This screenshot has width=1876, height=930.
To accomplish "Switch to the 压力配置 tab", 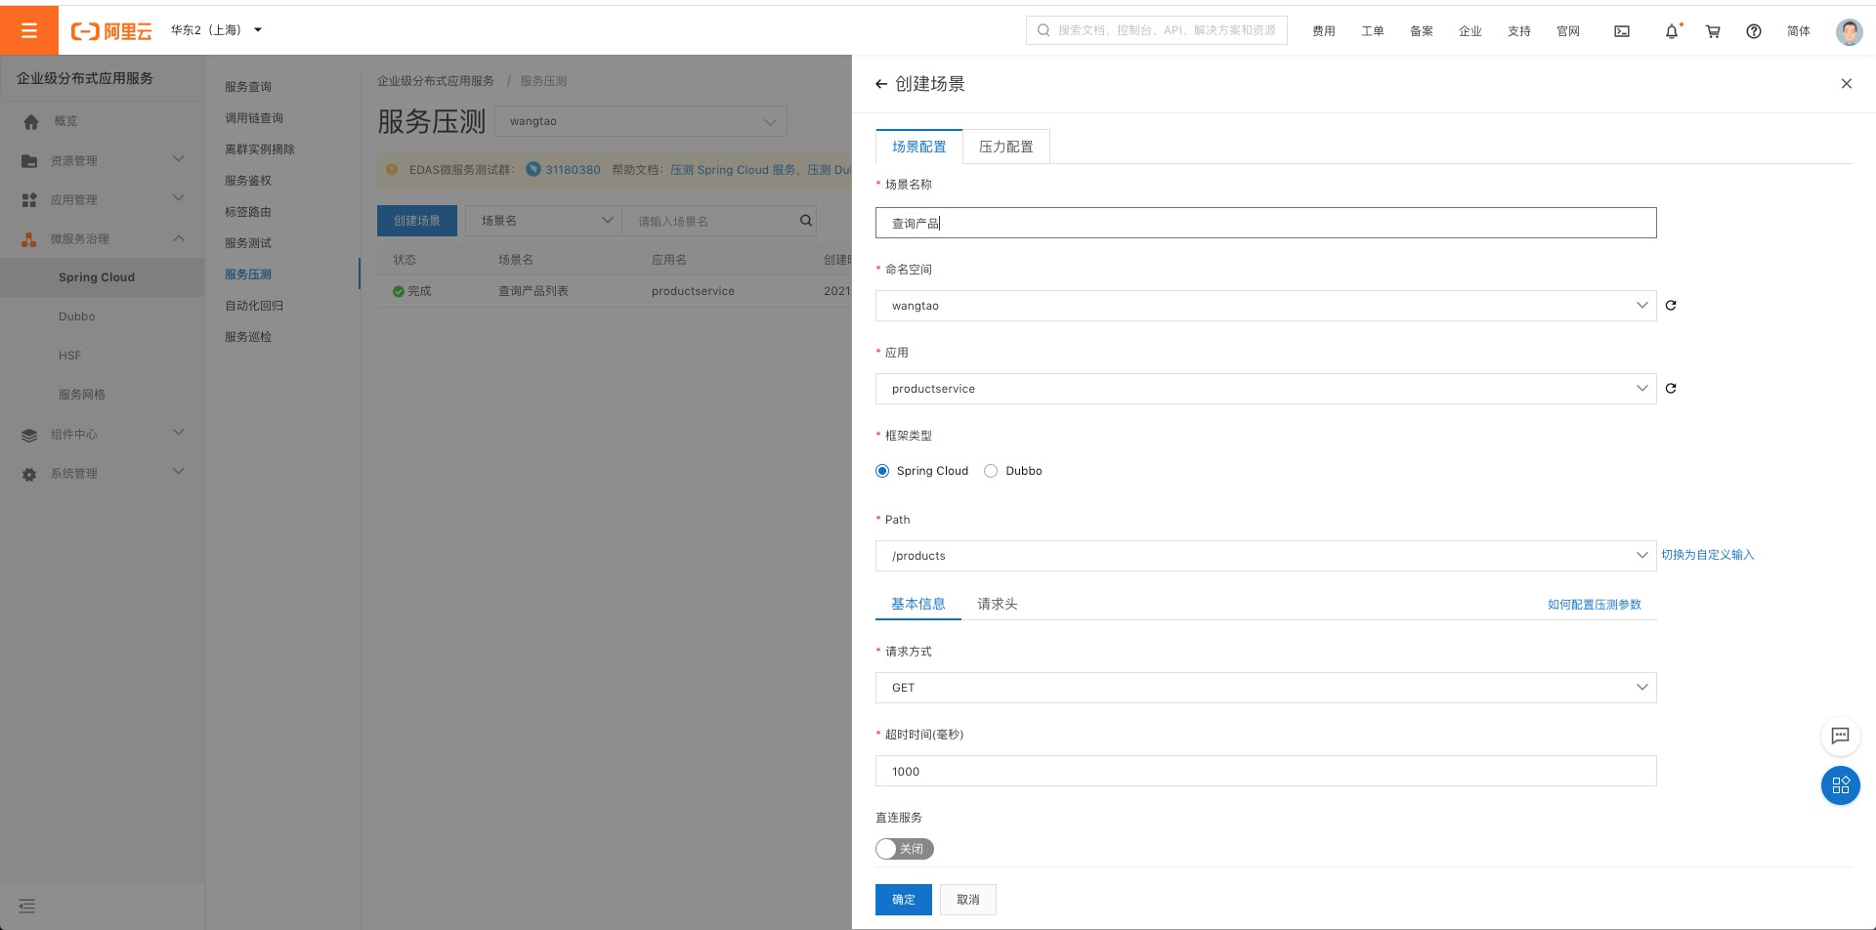I will (x=1006, y=147).
